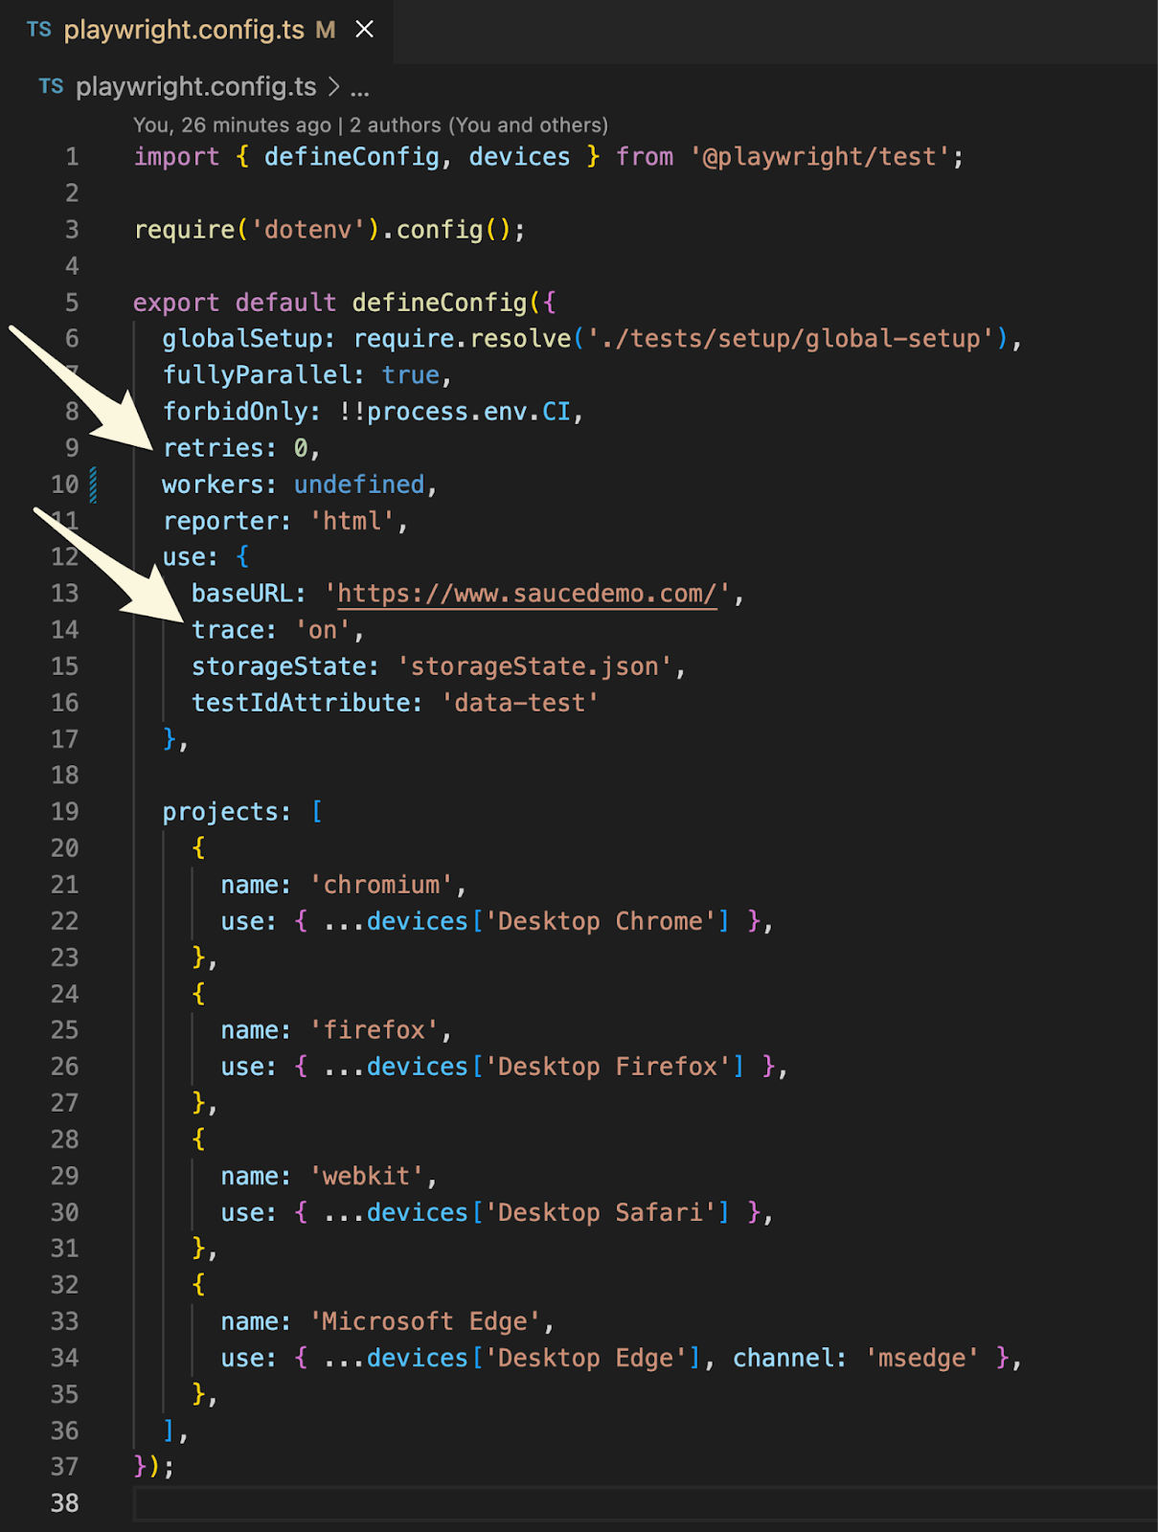Open the blame info 'You, 26 minutes ago'
The height and width of the screenshot is (1532, 1158).
(x=232, y=124)
